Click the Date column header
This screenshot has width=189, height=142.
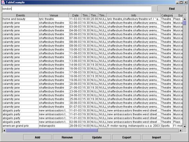coord(76,15)
